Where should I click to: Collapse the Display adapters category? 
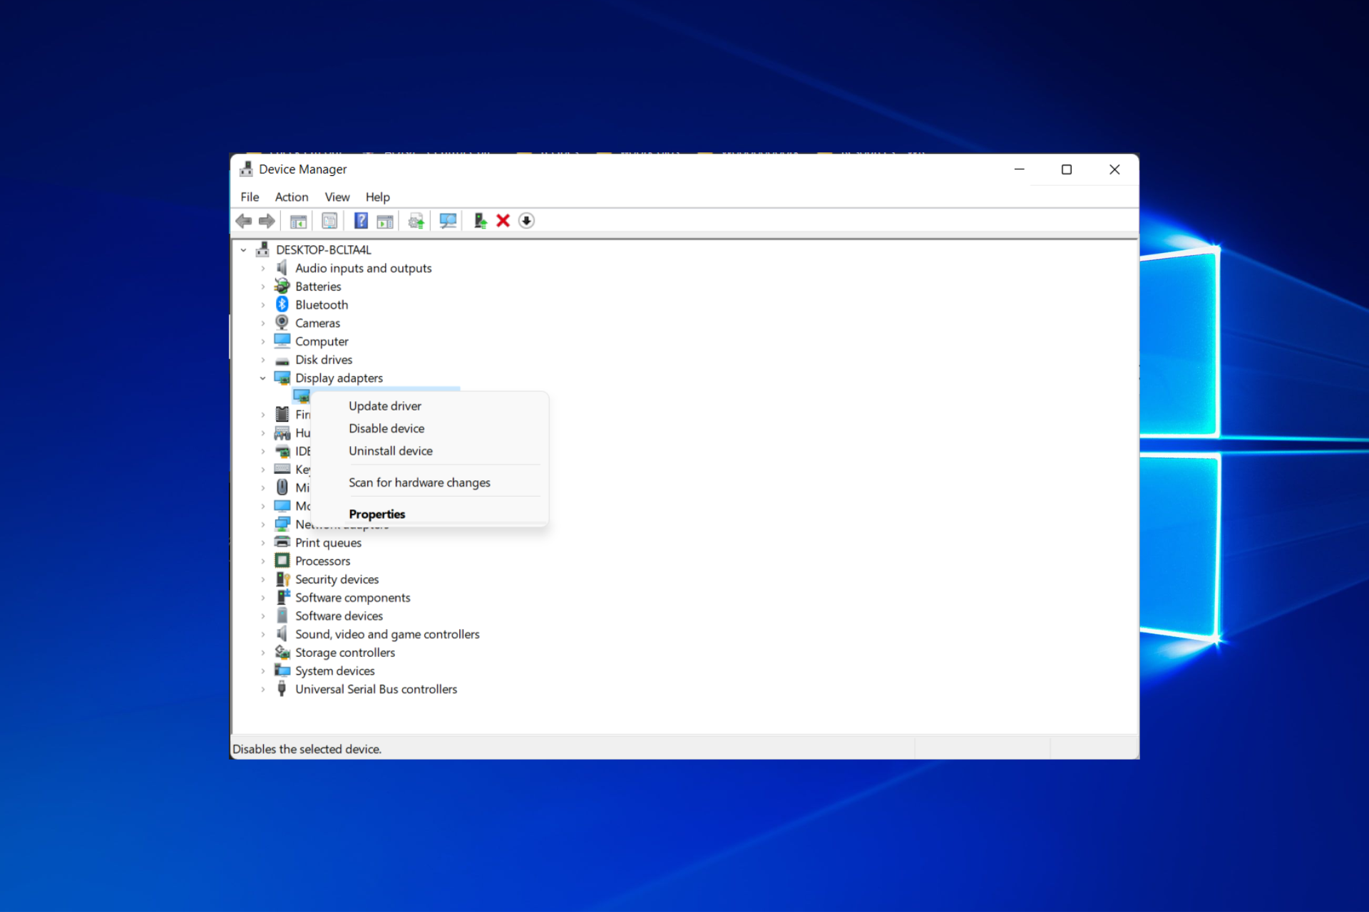262,378
